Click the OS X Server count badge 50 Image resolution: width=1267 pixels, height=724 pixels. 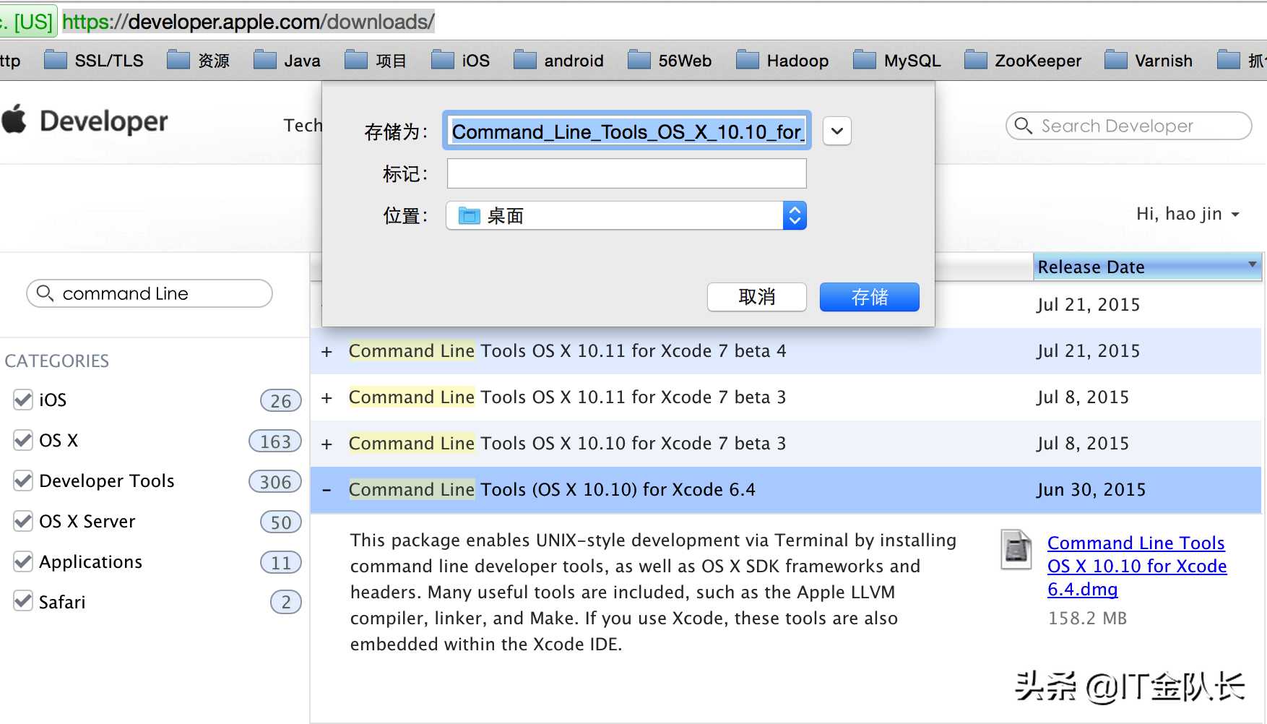tap(280, 522)
